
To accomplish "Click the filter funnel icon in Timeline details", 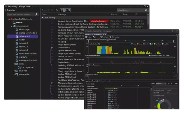I will click(172, 84).
